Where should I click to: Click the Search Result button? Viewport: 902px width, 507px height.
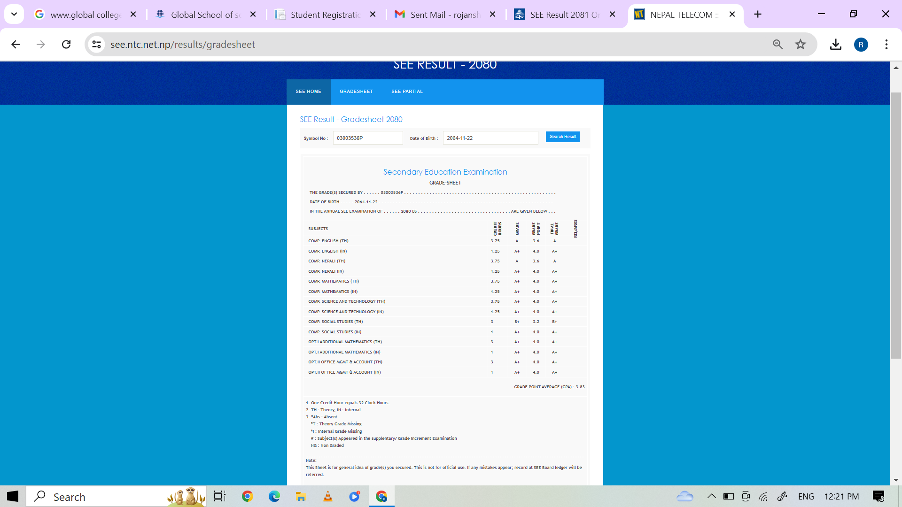pos(562,137)
